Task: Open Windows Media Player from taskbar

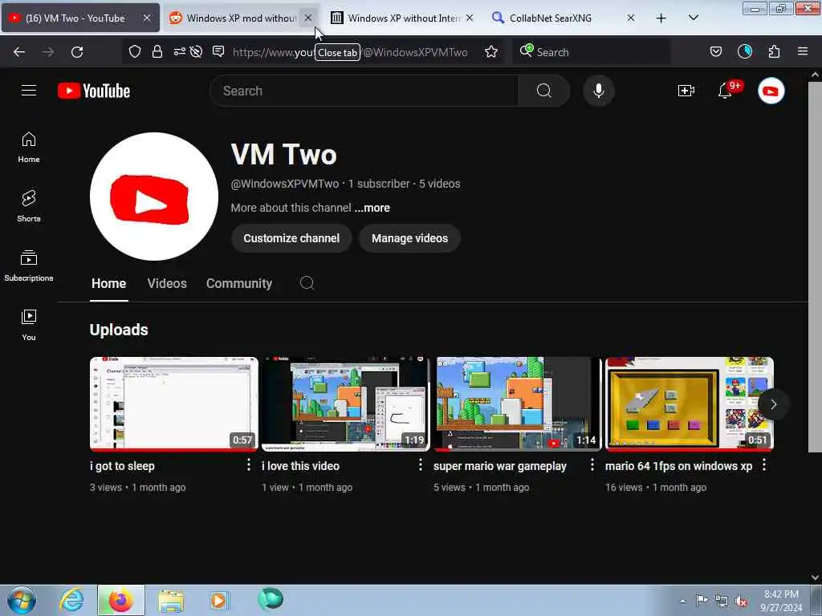Action: pos(218,601)
